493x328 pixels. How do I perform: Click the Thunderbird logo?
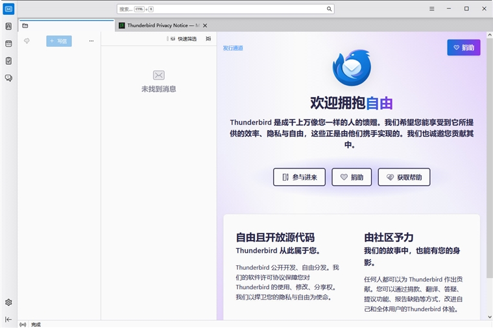(352, 67)
